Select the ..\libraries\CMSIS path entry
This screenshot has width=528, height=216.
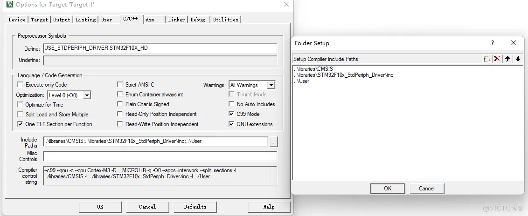pos(313,69)
